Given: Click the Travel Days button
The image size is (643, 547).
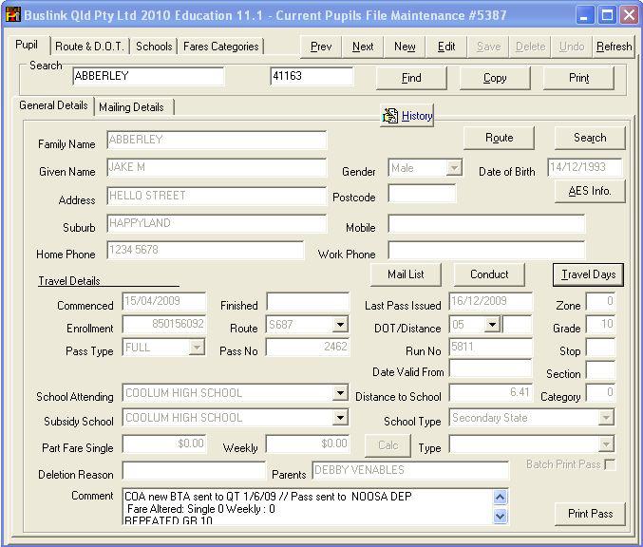Looking at the screenshot, I should coord(588,274).
